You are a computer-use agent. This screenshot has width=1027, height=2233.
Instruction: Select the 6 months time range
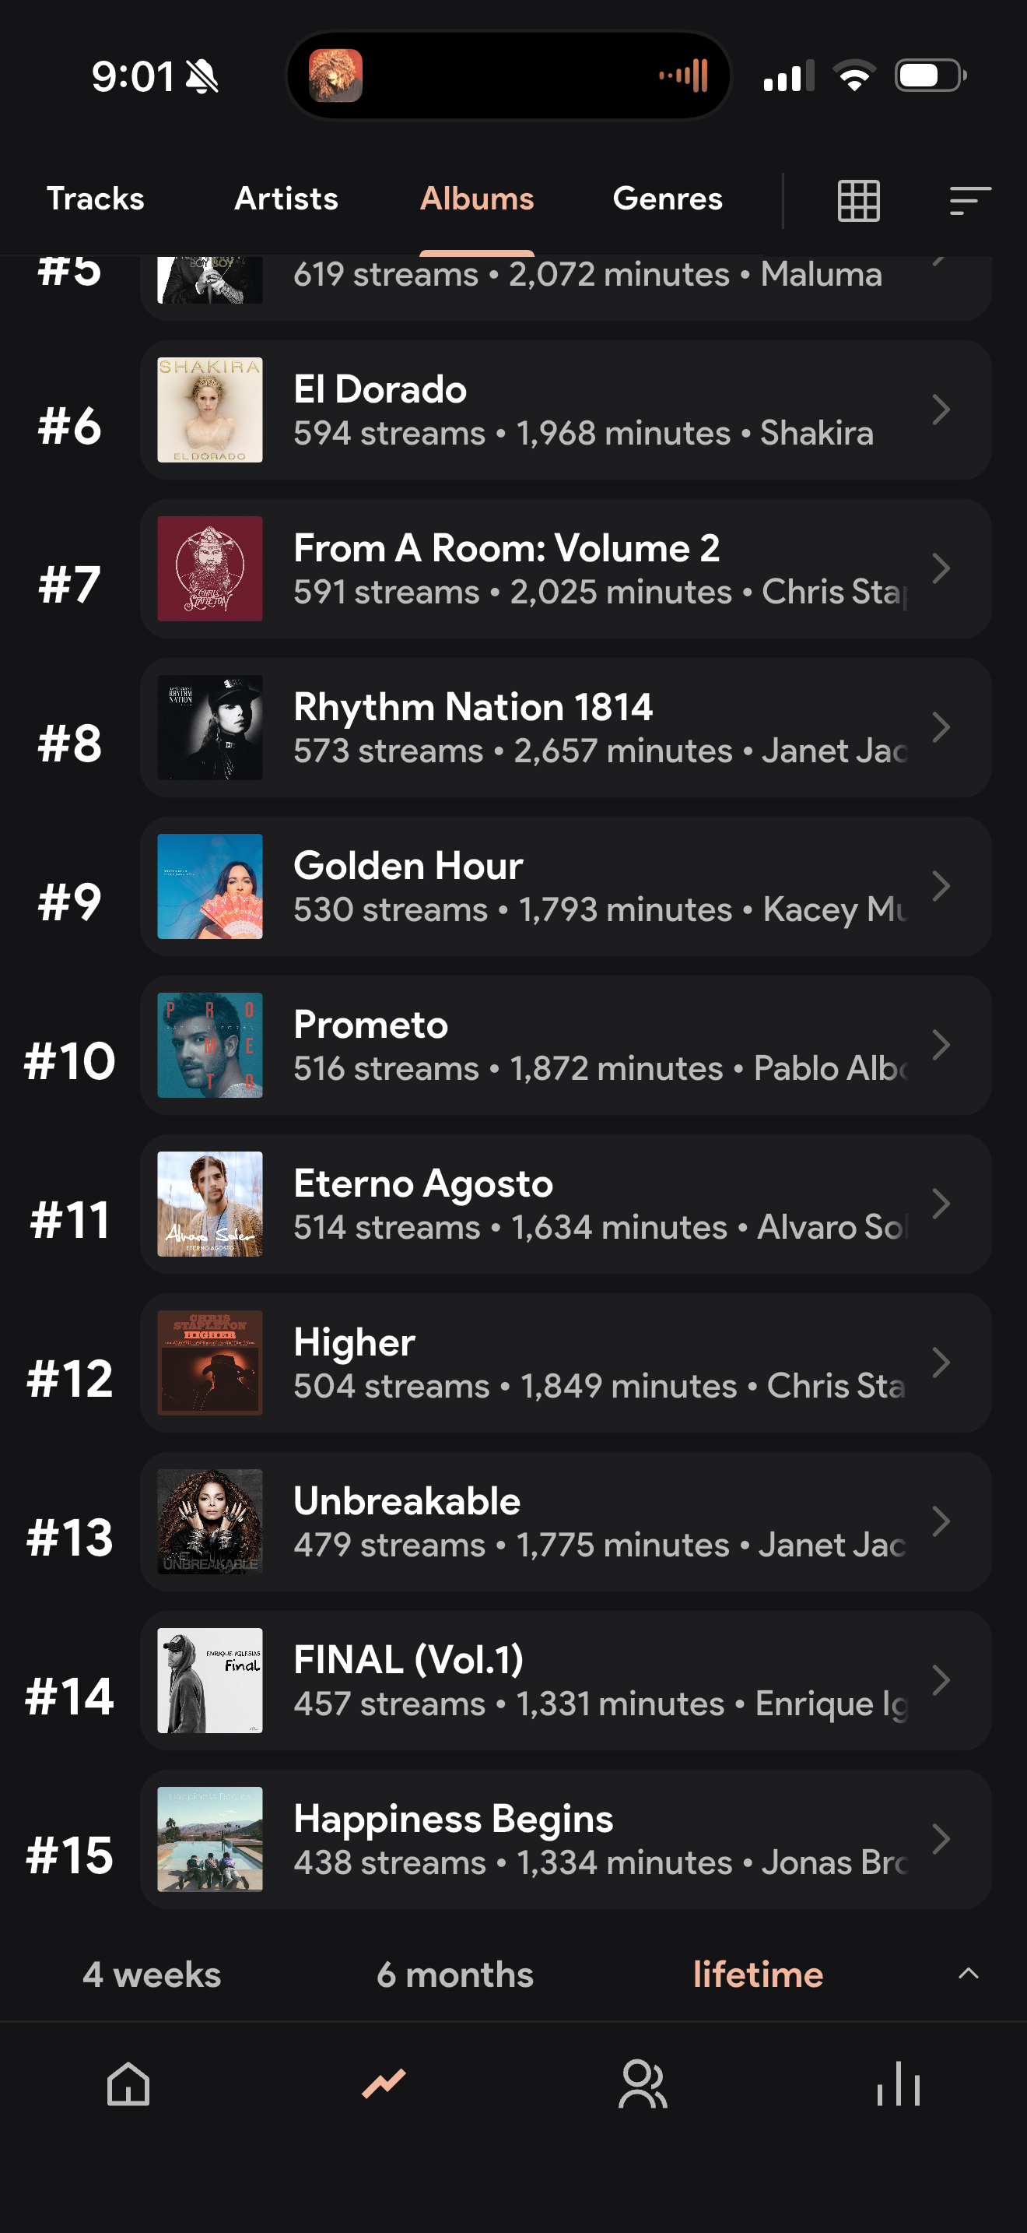[x=454, y=1974]
